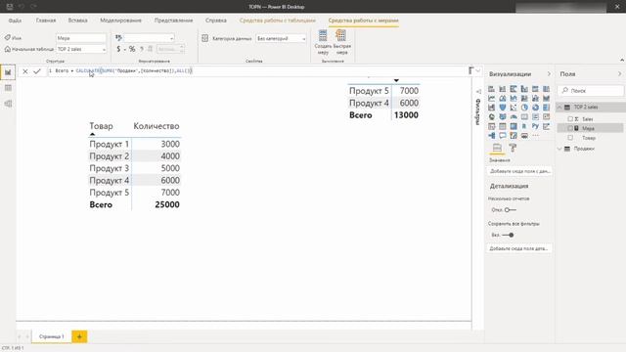This screenshot has height=352, width=626.
Task: Select the matrix visual
Action: click(514, 126)
